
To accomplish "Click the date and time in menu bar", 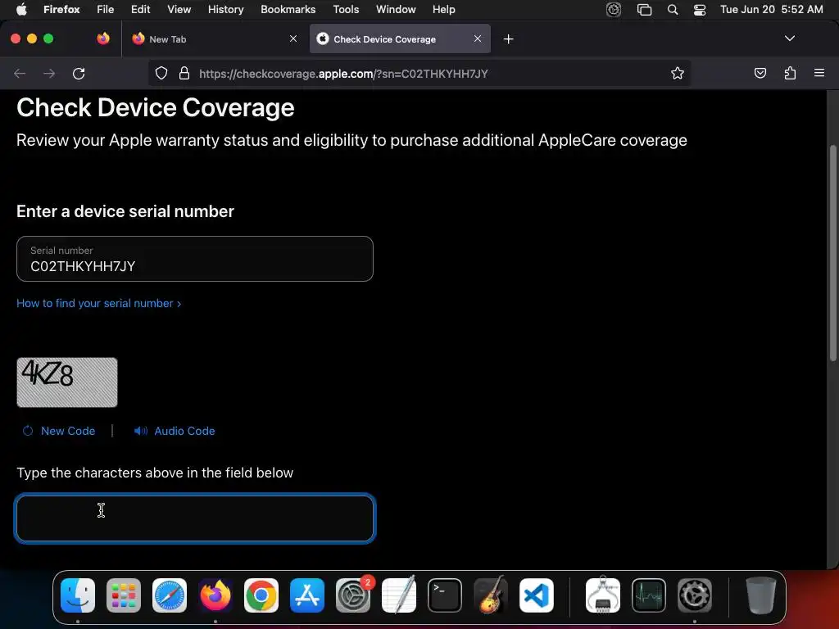I will [x=772, y=9].
